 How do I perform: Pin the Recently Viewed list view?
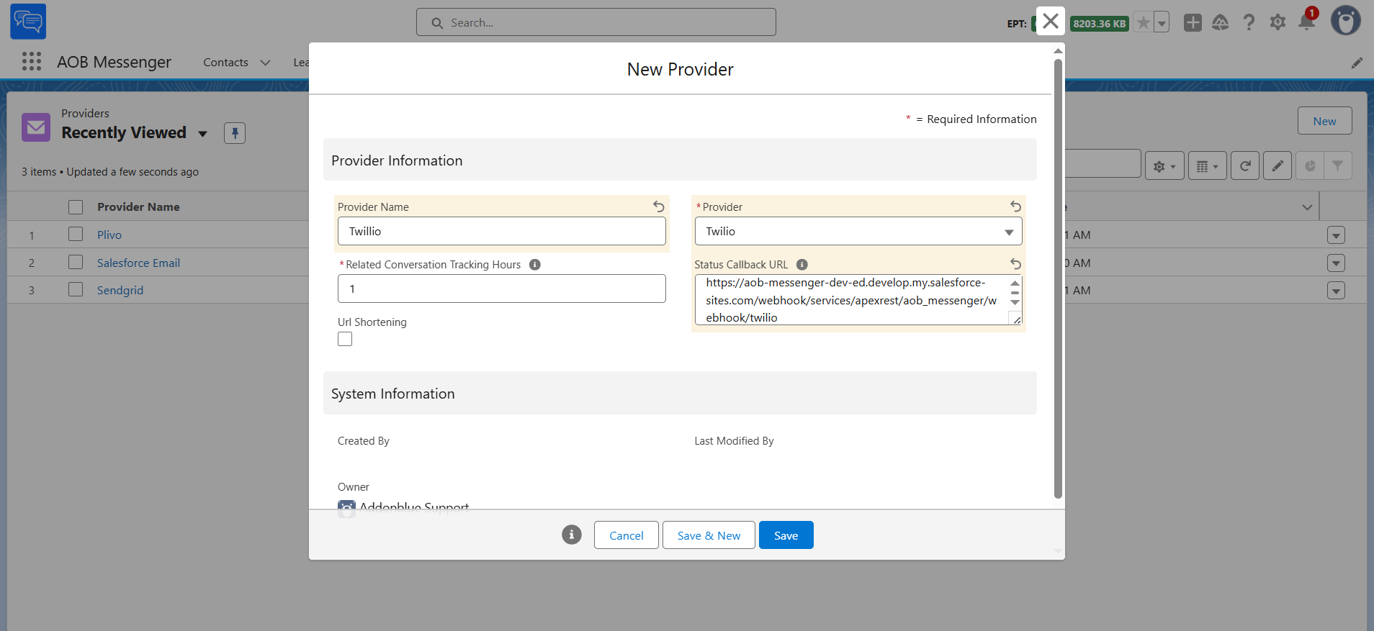[x=235, y=133]
